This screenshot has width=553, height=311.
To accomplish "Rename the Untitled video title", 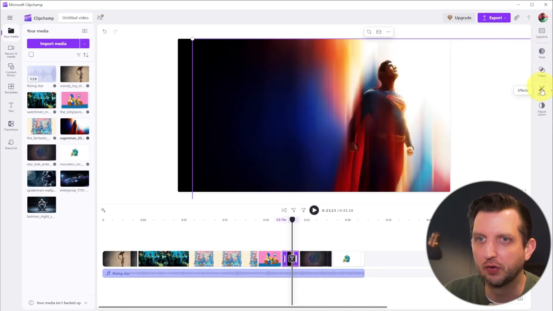I will tap(75, 18).
